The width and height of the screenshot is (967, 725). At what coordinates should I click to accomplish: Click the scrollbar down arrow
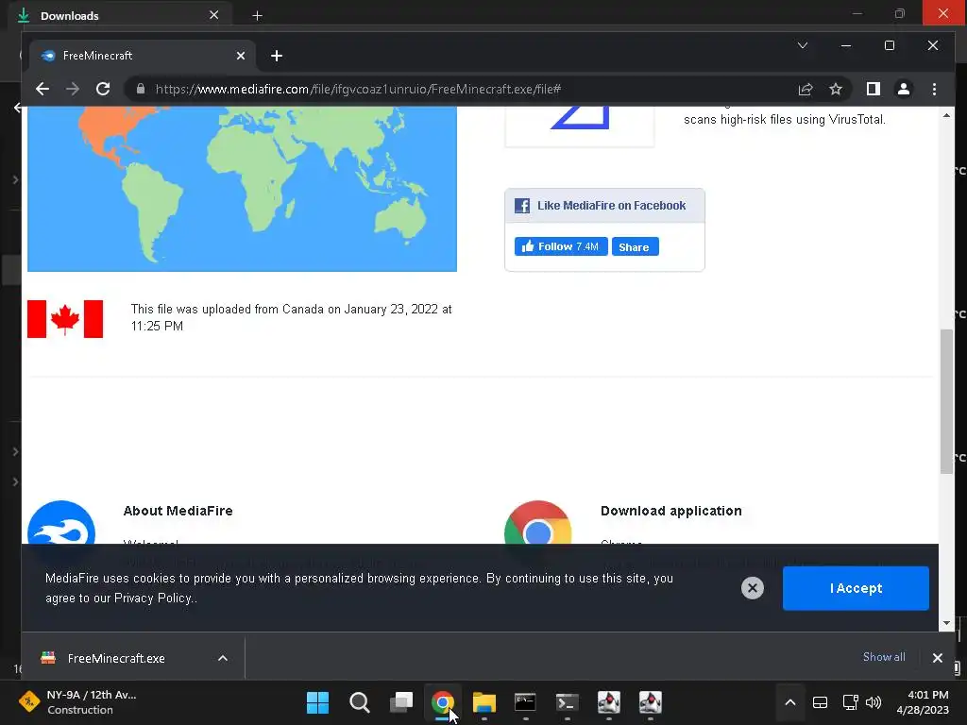pyautogui.click(x=946, y=623)
